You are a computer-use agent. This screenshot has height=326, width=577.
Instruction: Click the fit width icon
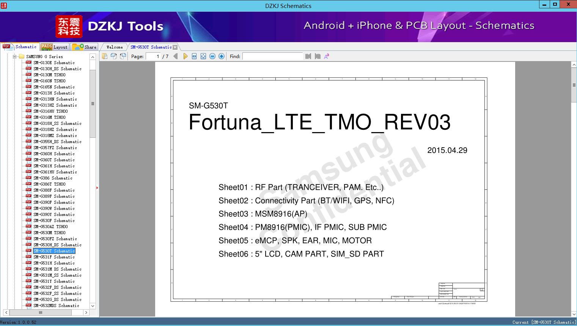point(194,56)
